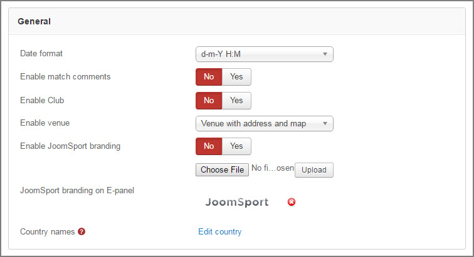Switch Enable Club to Yes

(236, 101)
